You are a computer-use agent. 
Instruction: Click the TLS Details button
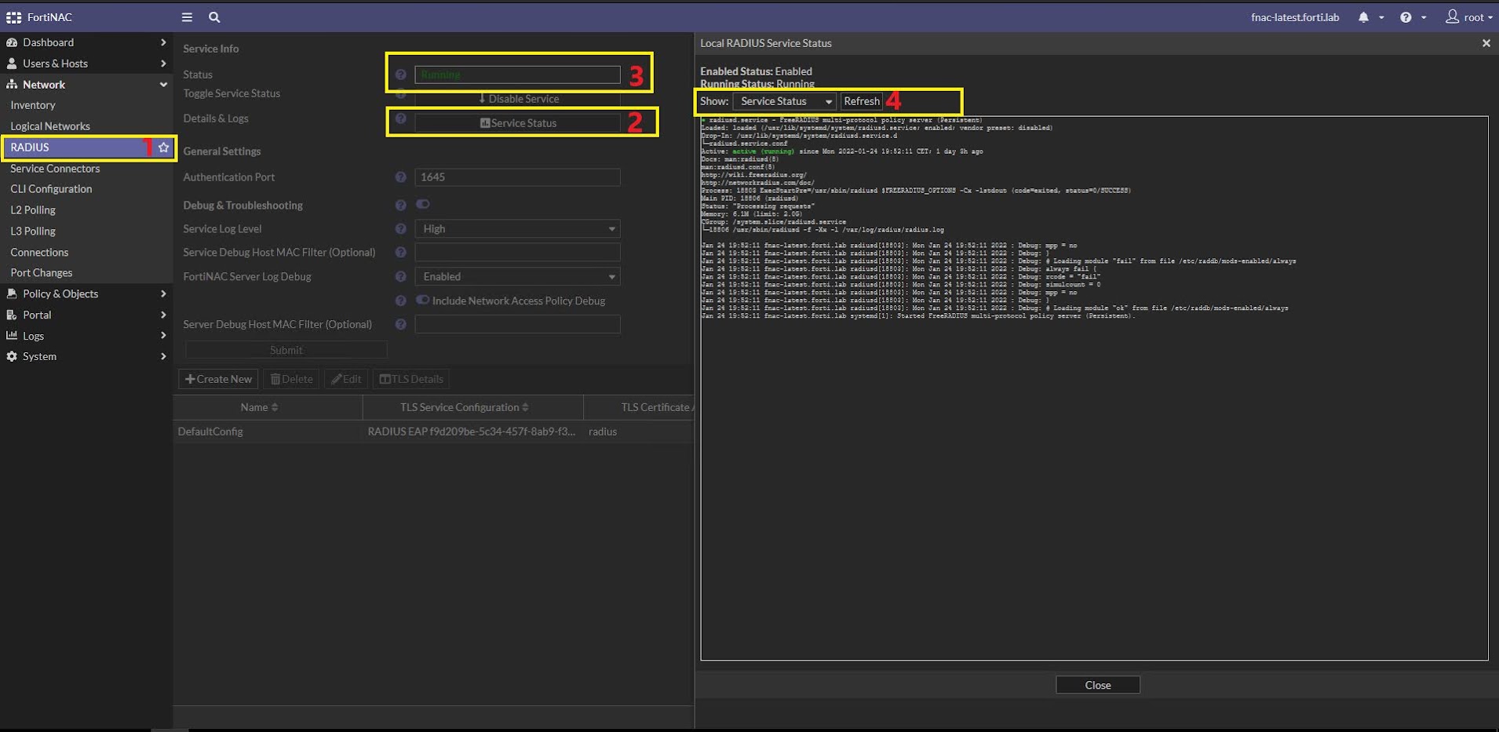point(411,379)
